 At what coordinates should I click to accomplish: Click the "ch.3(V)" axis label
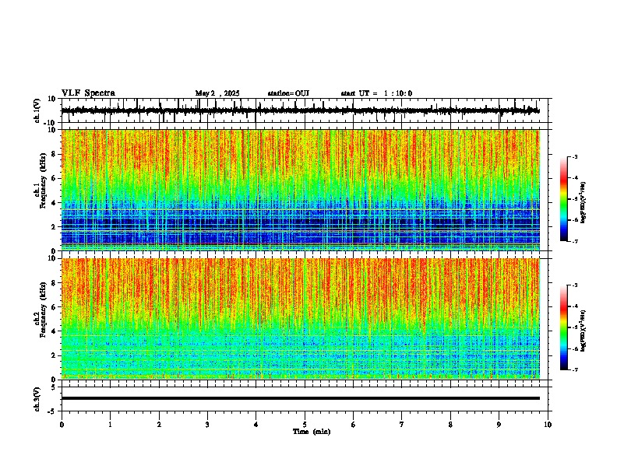click(x=37, y=399)
